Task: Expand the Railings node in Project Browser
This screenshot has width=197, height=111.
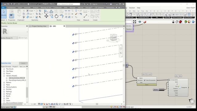Action: (4, 92)
